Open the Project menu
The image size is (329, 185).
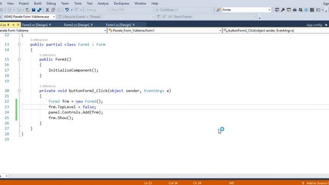click(24, 4)
